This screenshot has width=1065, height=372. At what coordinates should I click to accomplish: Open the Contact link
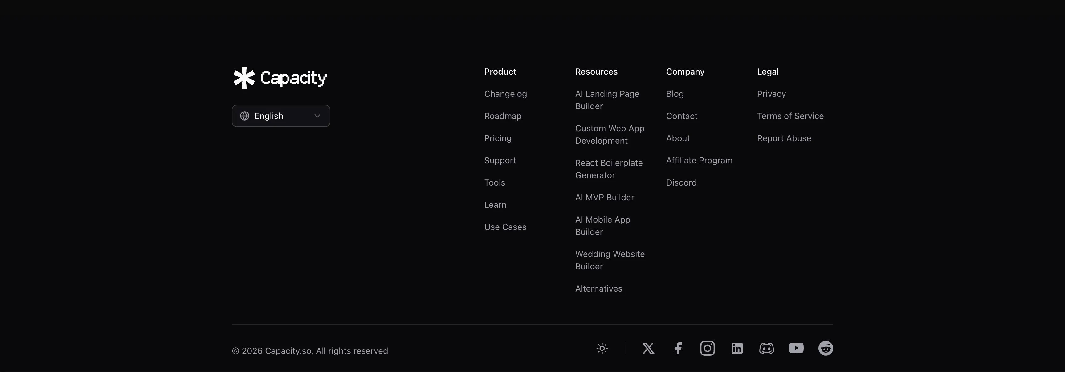point(681,116)
